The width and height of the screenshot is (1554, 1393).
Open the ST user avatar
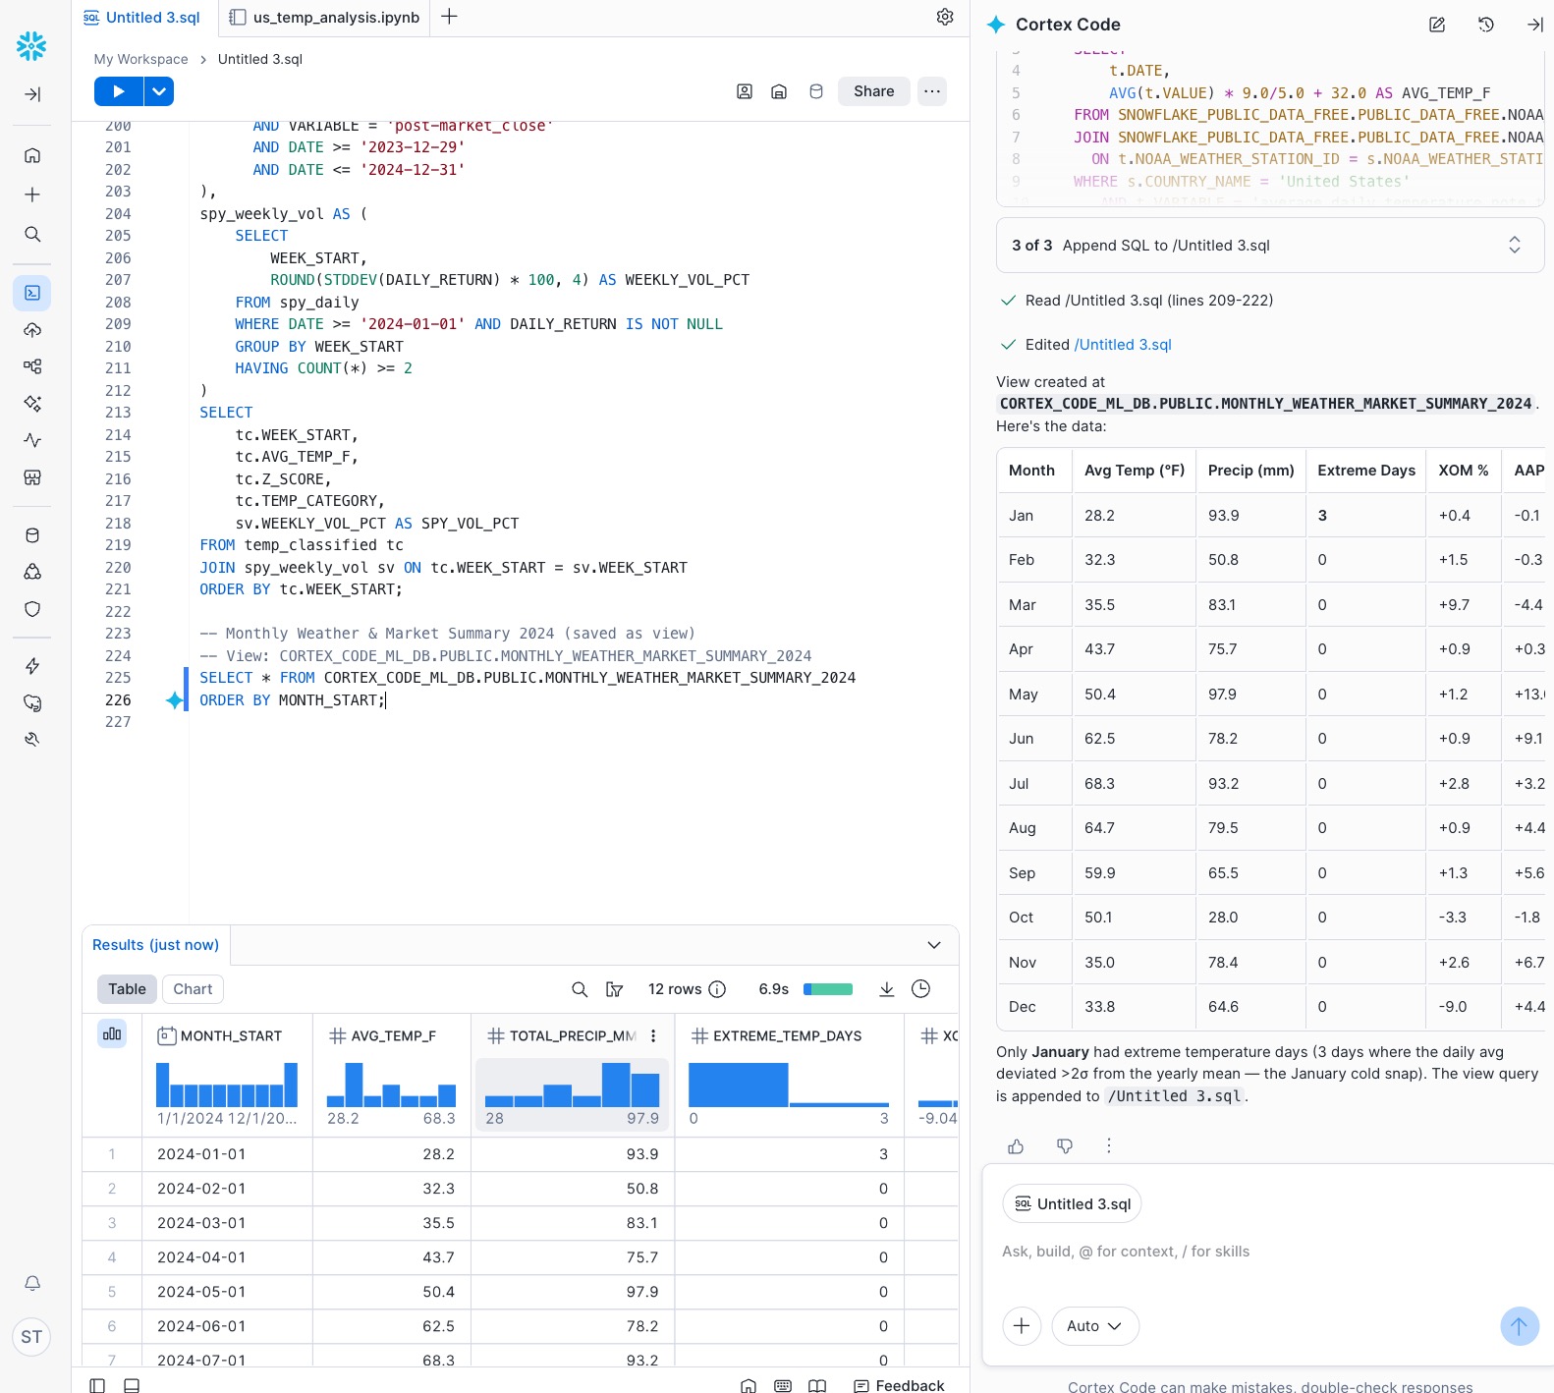point(31,1337)
